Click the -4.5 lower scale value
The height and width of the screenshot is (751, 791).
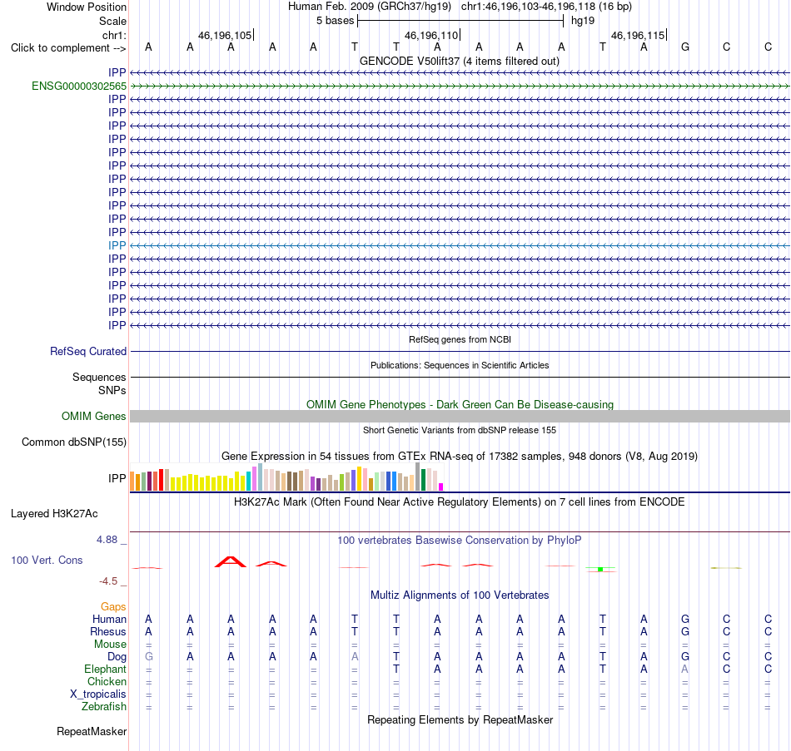[108, 581]
